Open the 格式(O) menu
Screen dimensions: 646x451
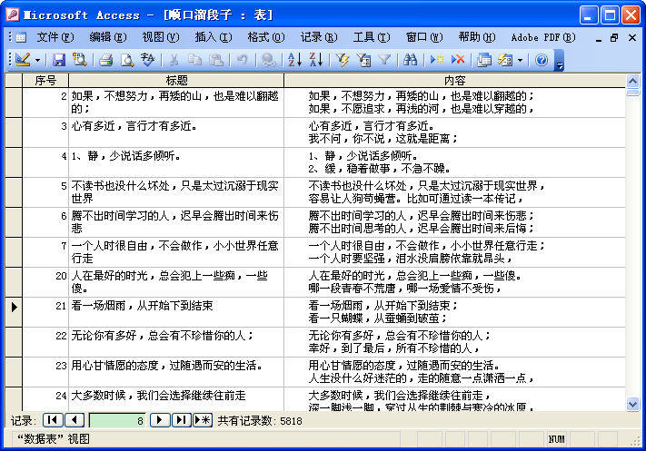266,37
